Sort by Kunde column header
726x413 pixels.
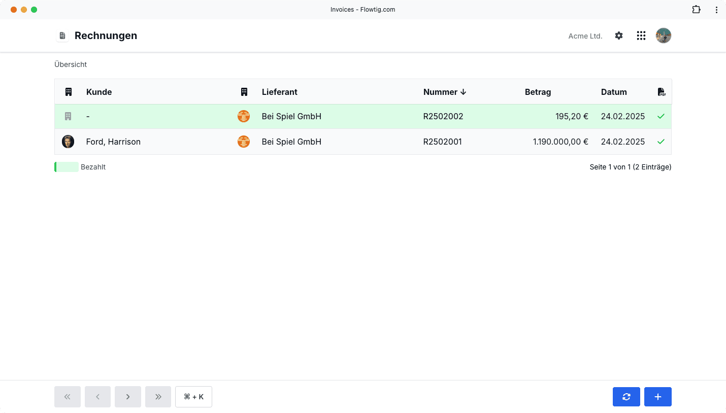pyautogui.click(x=99, y=92)
